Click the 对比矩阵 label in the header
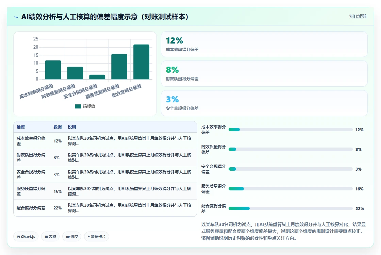 (x=358, y=17)
